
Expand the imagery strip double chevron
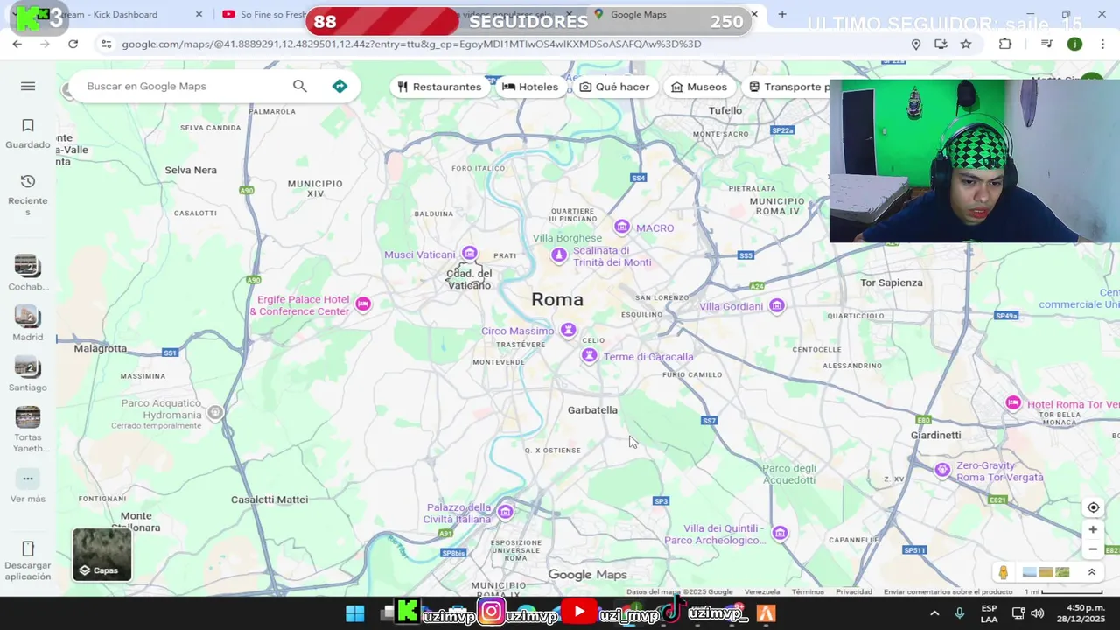[1092, 572]
